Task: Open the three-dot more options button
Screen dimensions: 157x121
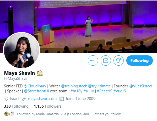Action: [93, 60]
